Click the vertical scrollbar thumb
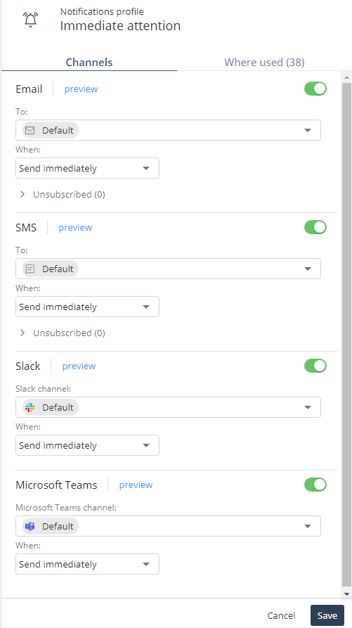 click(347, 335)
